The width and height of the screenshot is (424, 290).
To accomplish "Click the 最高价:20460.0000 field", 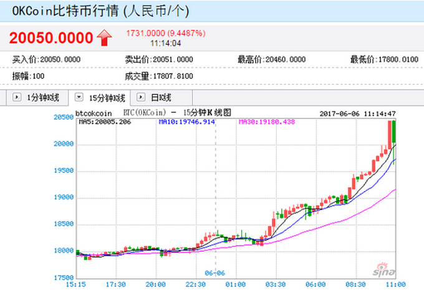I will [x=272, y=59].
